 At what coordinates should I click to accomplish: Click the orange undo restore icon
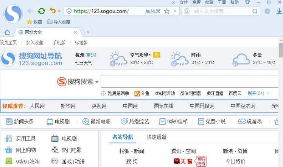tap(53, 11)
